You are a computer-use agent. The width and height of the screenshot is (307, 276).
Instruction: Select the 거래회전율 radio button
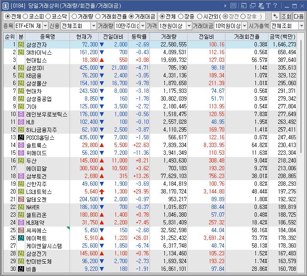point(98,16)
